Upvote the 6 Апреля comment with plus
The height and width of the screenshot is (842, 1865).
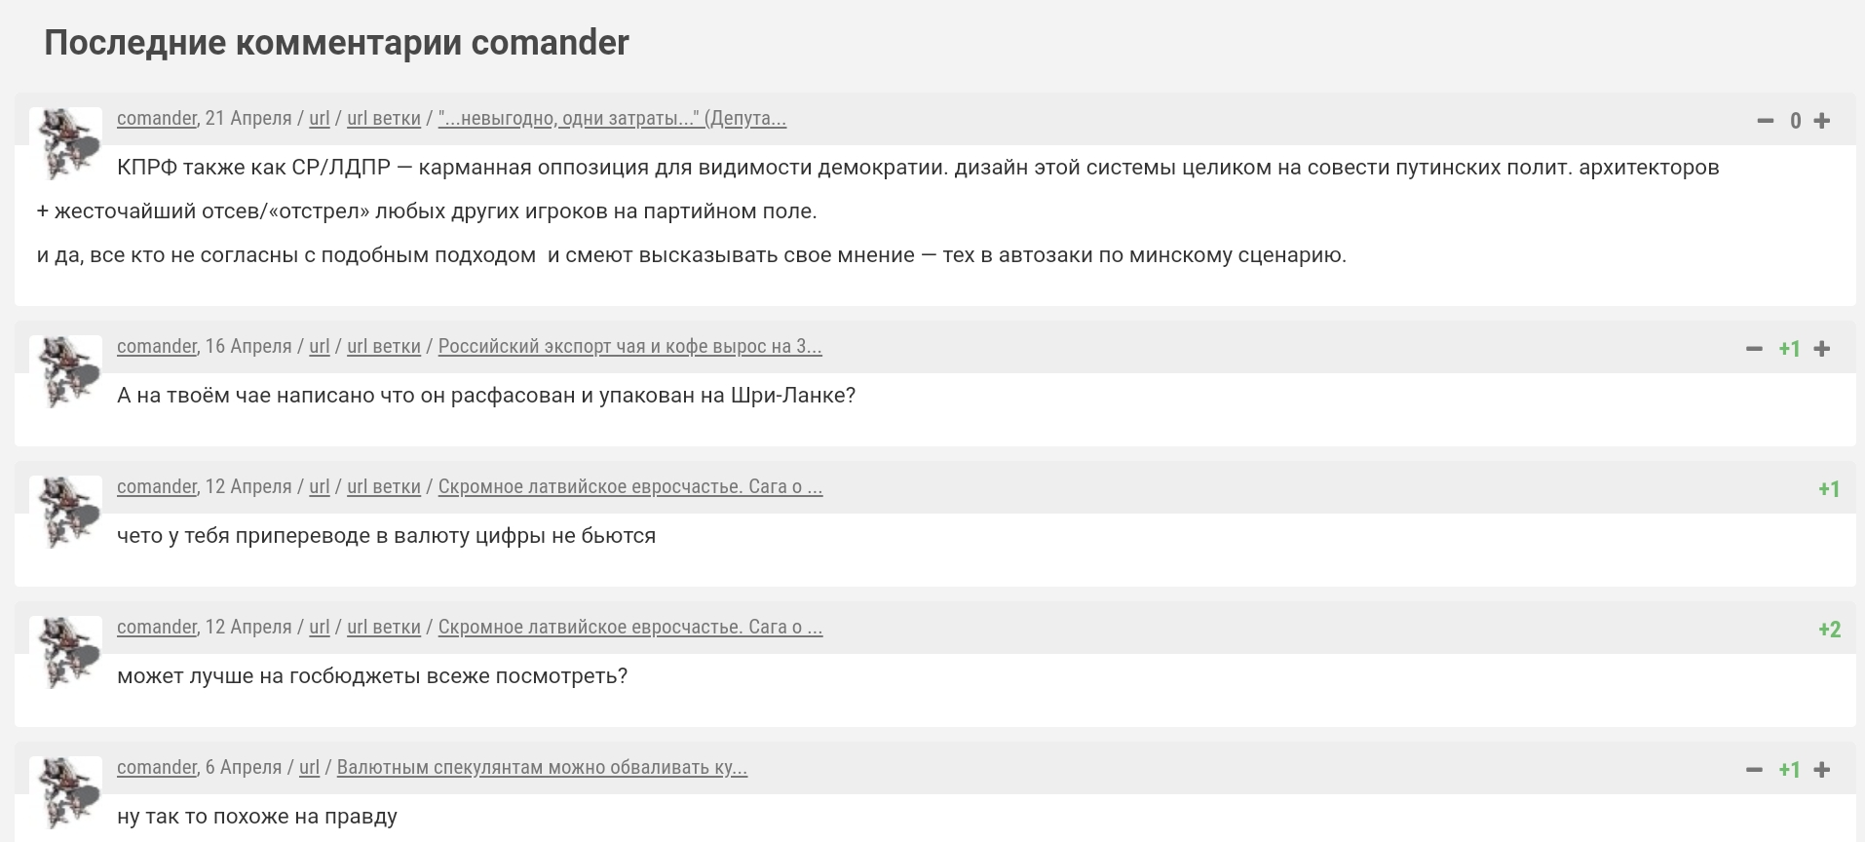(x=1821, y=770)
